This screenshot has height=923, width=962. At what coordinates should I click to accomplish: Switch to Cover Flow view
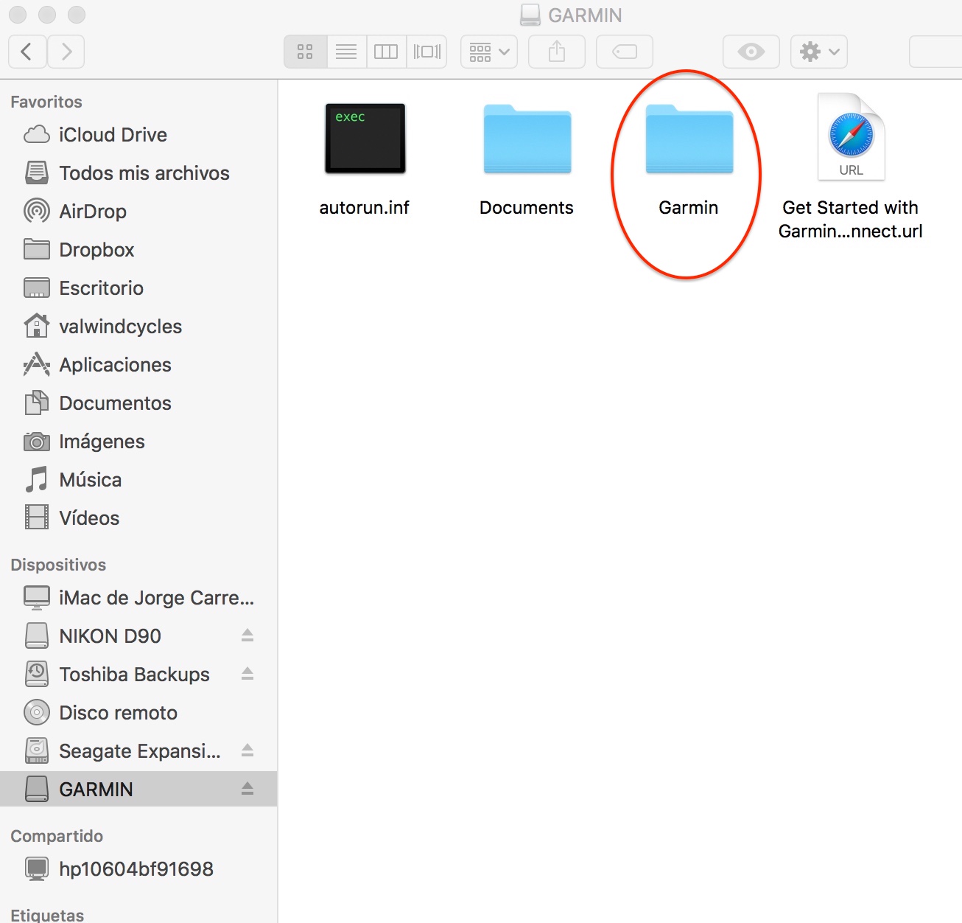point(426,52)
